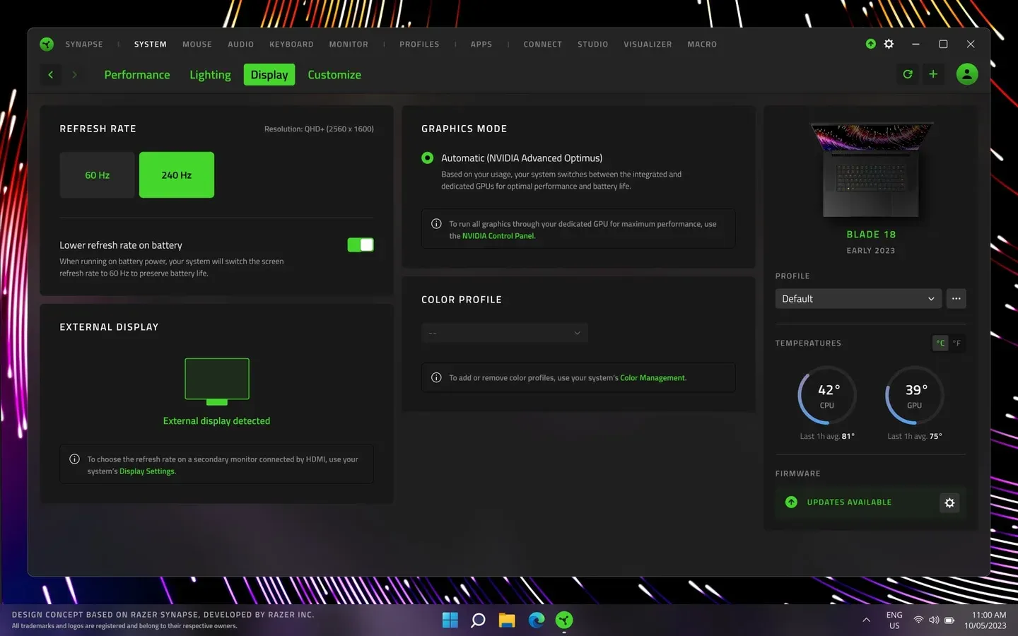Image resolution: width=1018 pixels, height=636 pixels.
Task: Switch to the Lighting tab
Action: pyautogui.click(x=209, y=74)
